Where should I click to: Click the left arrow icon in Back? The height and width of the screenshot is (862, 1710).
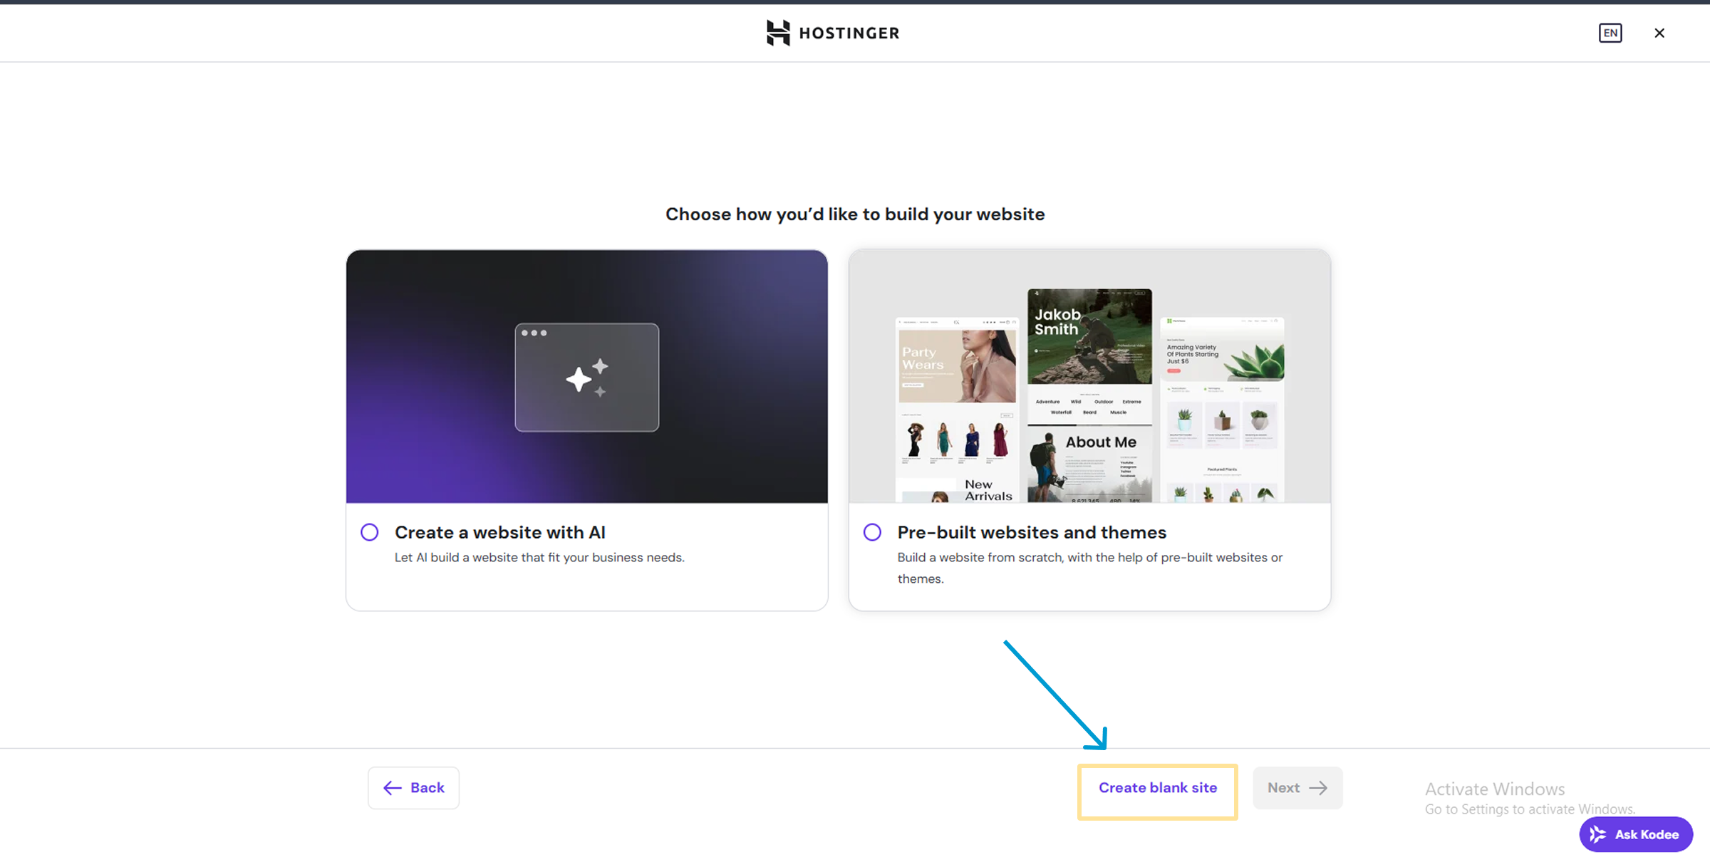pyautogui.click(x=393, y=787)
